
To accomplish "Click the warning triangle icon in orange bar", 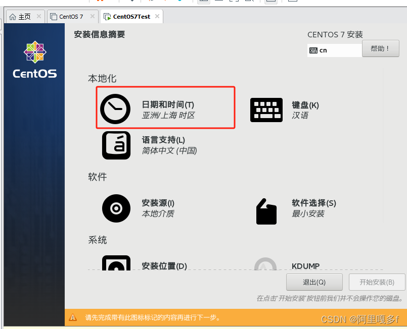I will tap(73, 317).
